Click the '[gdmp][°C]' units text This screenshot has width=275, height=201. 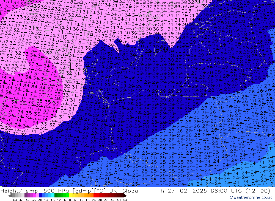(x=89, y=191)
